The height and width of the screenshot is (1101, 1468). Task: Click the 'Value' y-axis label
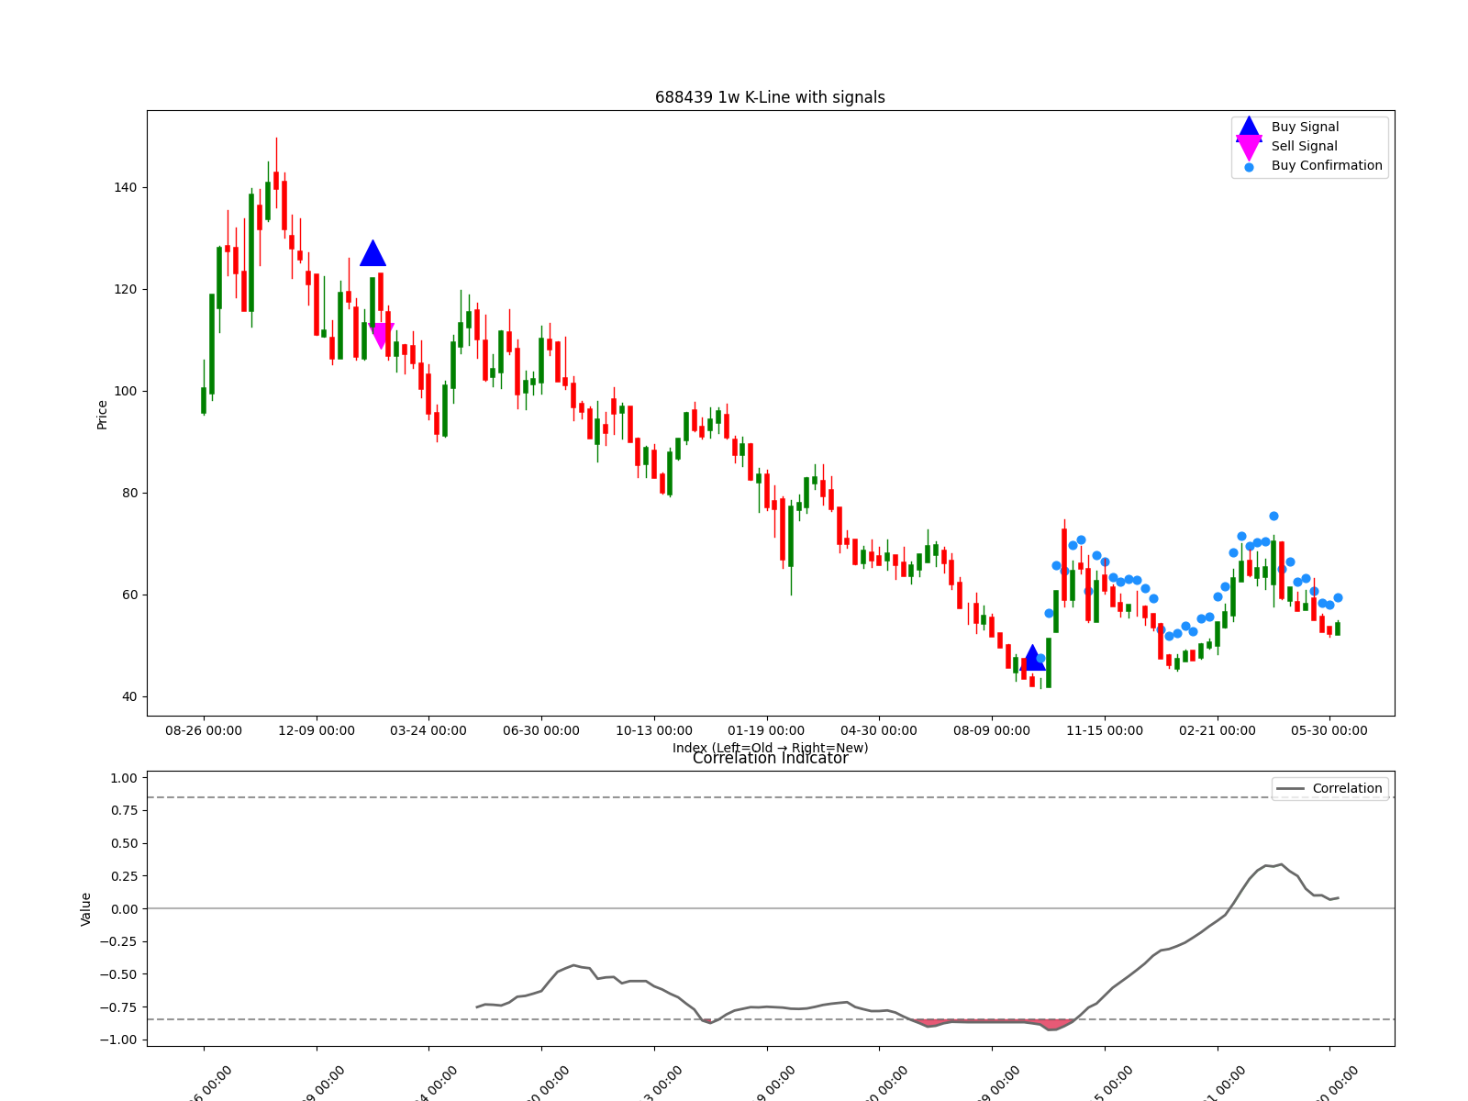pyautogui.click(x=86, y=909)
